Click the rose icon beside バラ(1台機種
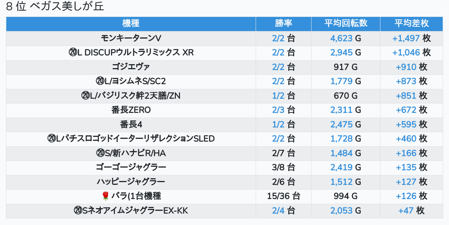Screen dimensions: 449x225 (105, 196)
